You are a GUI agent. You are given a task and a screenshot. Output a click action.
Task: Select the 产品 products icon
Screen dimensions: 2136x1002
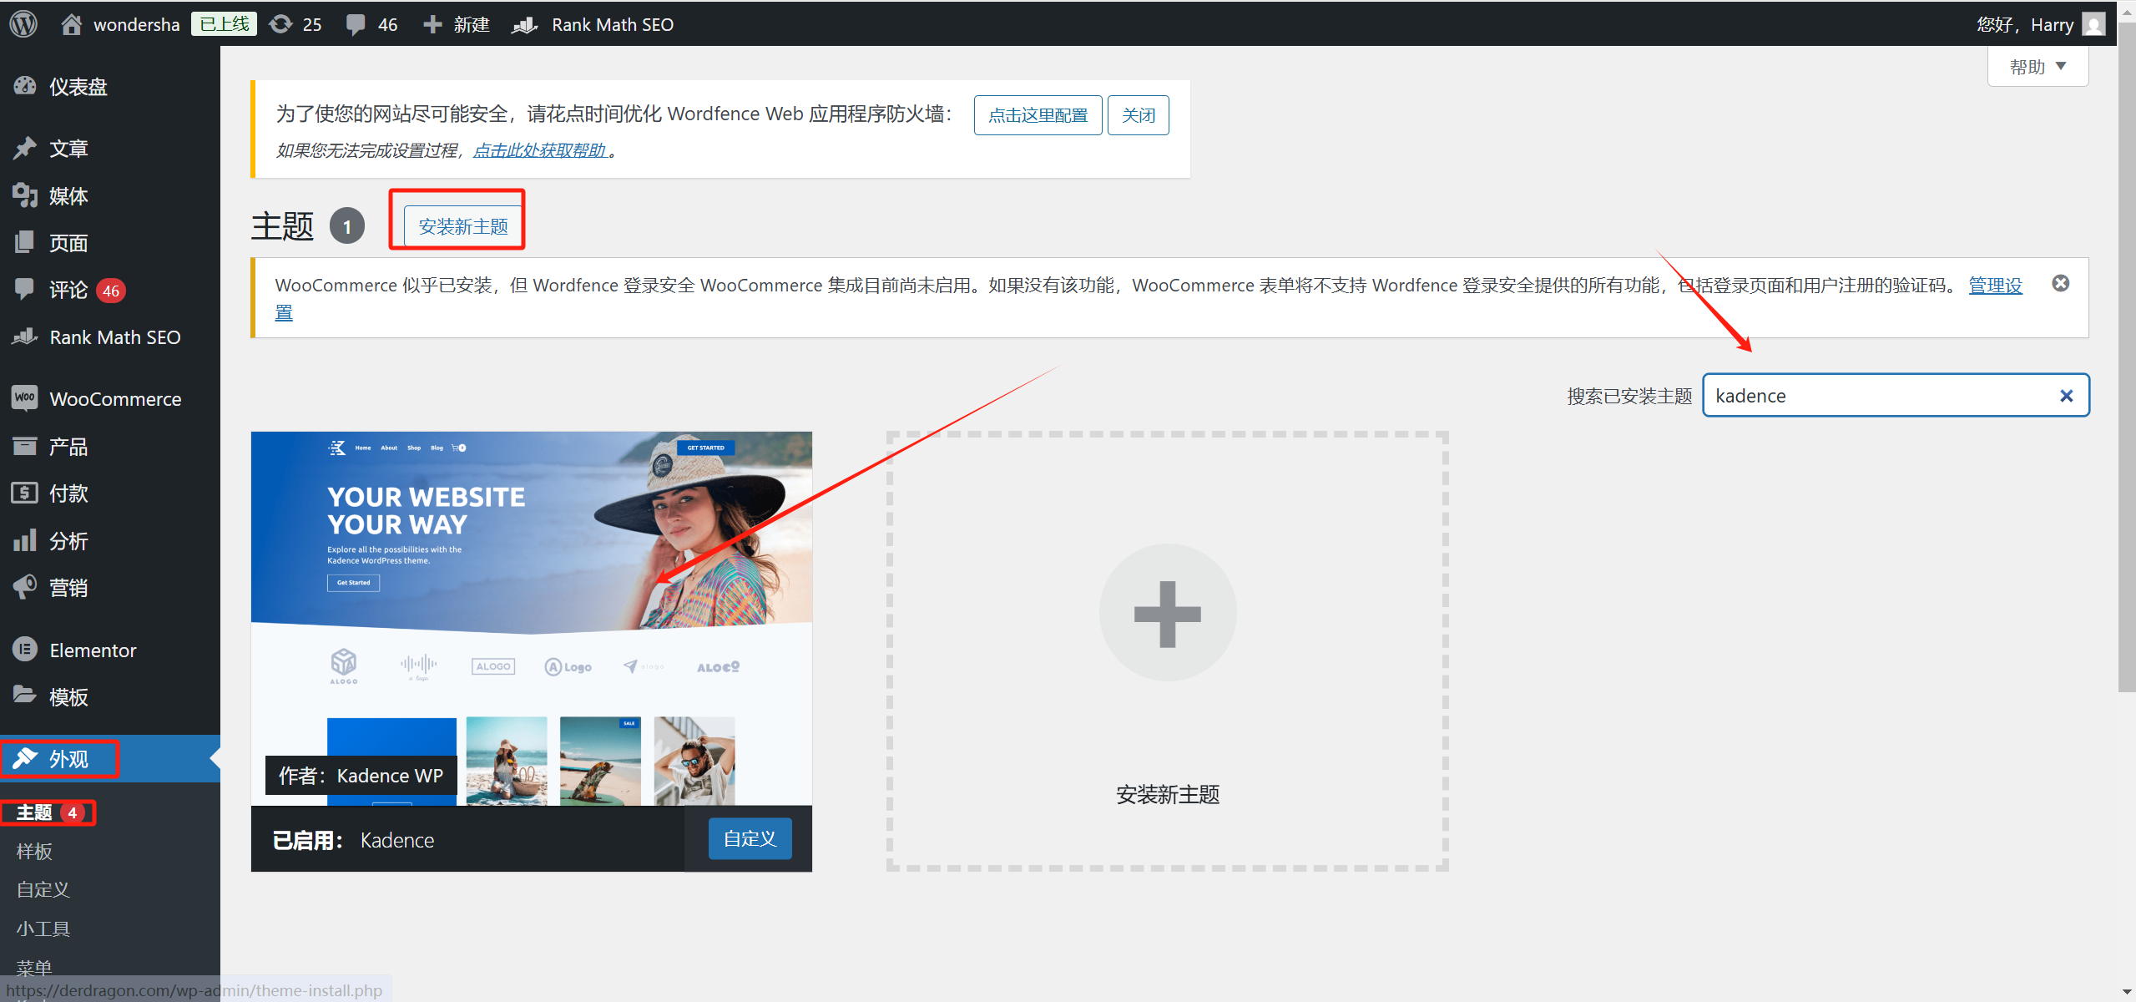point(25,445)
